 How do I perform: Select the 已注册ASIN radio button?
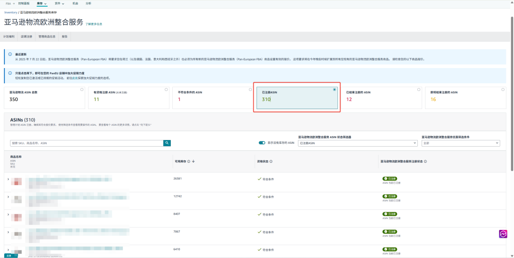335,89
